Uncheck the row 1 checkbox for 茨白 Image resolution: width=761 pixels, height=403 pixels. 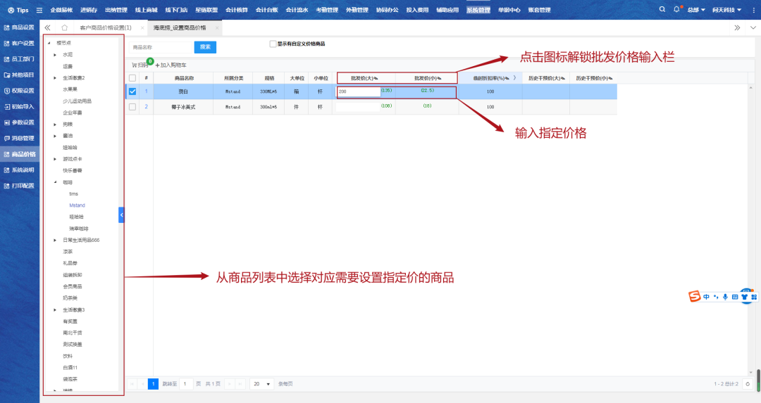pyautogui.click(x=132, y=91)
